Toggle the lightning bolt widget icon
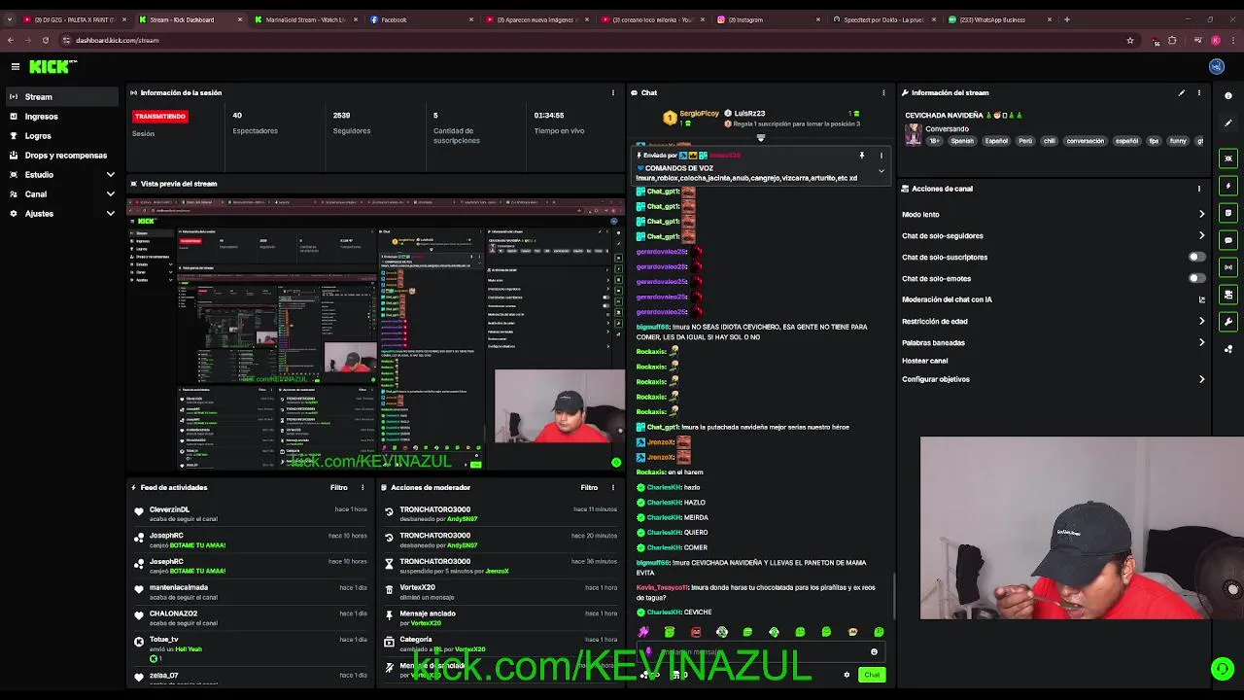The image size is (1244, 700). coord(1228,186)
